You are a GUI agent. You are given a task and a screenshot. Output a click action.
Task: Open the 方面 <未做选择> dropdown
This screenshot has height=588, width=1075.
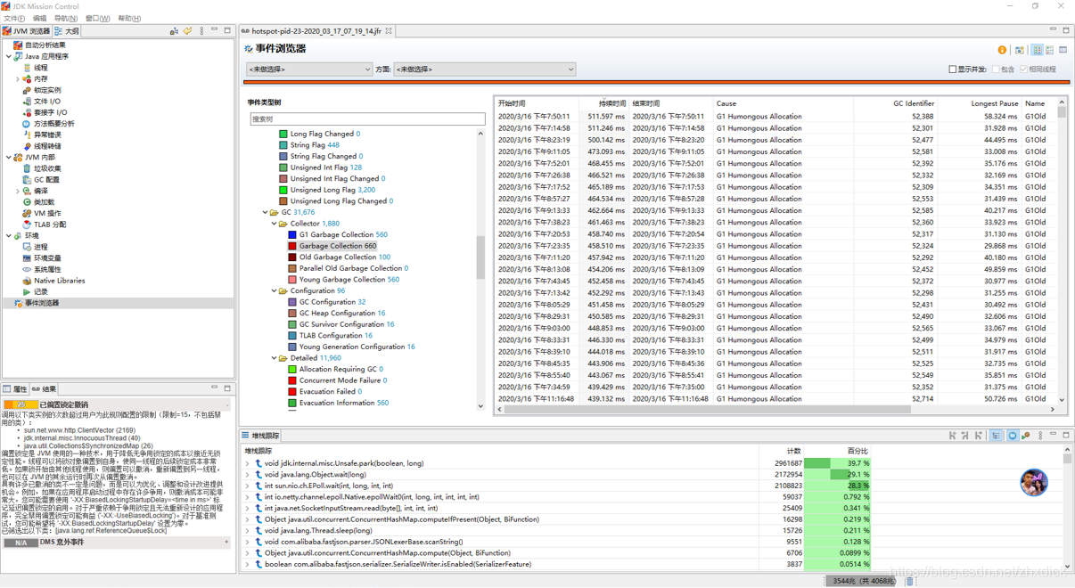tap(485, 69)
